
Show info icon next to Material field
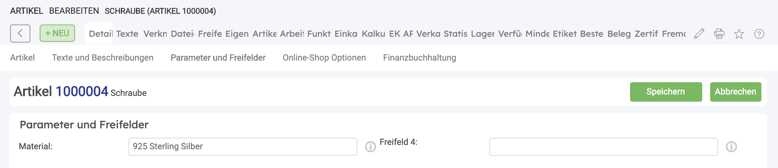[x=371, y=147]
